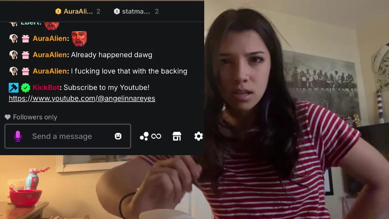Select the statma... leaderboard entry
Image resolution: width=389 pixels, height=219 pixels.
(x=136, y=12)
